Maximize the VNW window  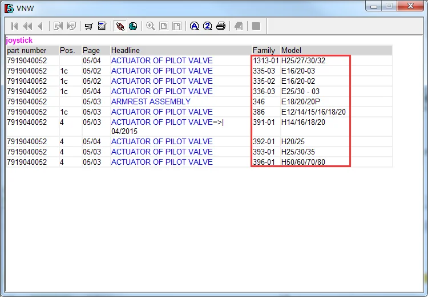click(389, 6)
